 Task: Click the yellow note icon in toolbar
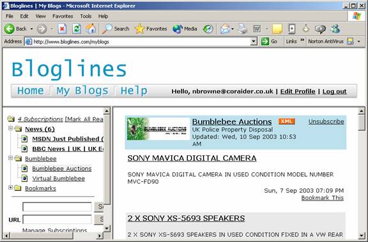coord(277,29)
